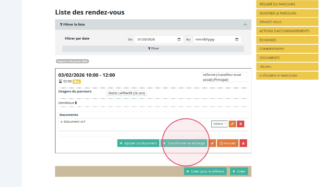The image size is (333, 187).
Task: Click Créer pour le référent button
Action: click(x=205, y=171)
